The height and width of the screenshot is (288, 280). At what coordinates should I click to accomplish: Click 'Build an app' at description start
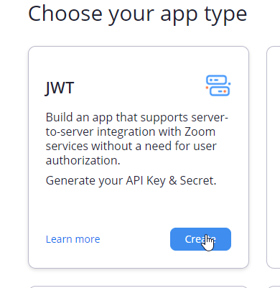pos(79,118)
